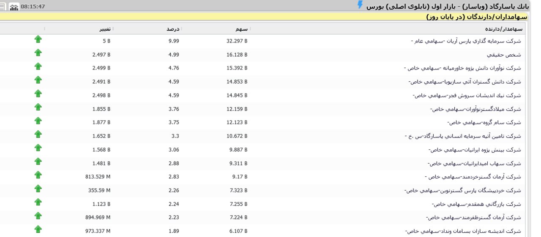Viewport: 541px width, 237px height.
Task: Open شرکت نوآوران دانش پژوه خاورمیانه
Action: (x=463, y=68)
